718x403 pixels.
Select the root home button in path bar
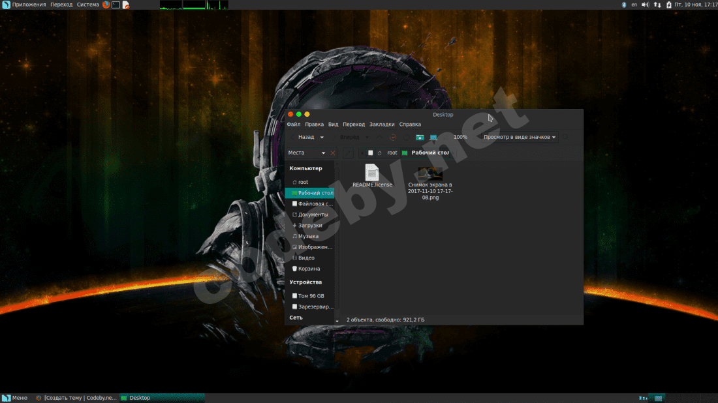tap(388, 153)
